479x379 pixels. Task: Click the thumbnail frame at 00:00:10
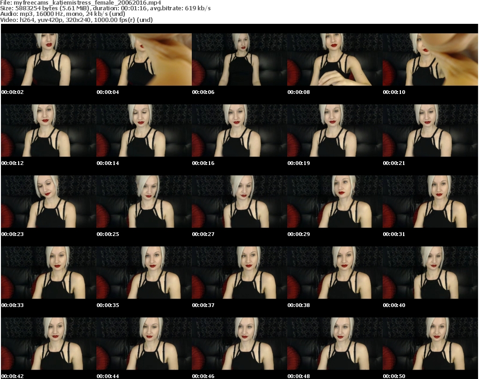430,59
